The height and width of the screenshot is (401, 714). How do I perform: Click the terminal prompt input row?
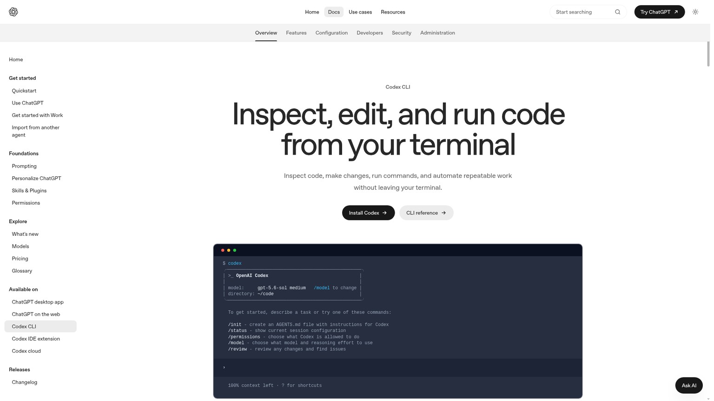click(398, 368)
